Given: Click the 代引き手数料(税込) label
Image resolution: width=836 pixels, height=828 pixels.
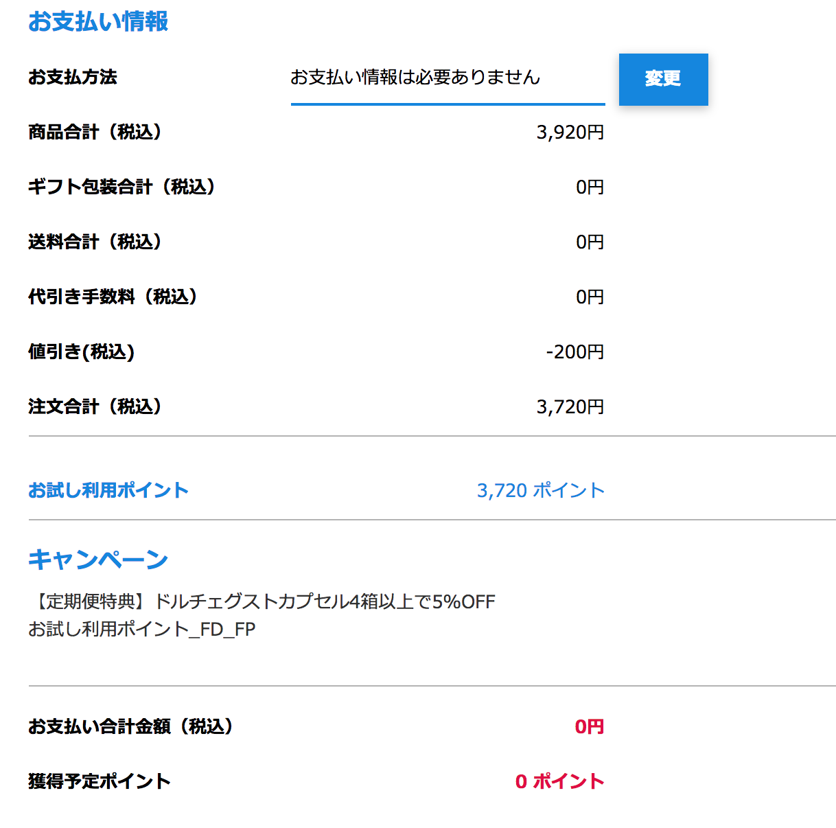Looking at the screenshot, I should point(113,297).
